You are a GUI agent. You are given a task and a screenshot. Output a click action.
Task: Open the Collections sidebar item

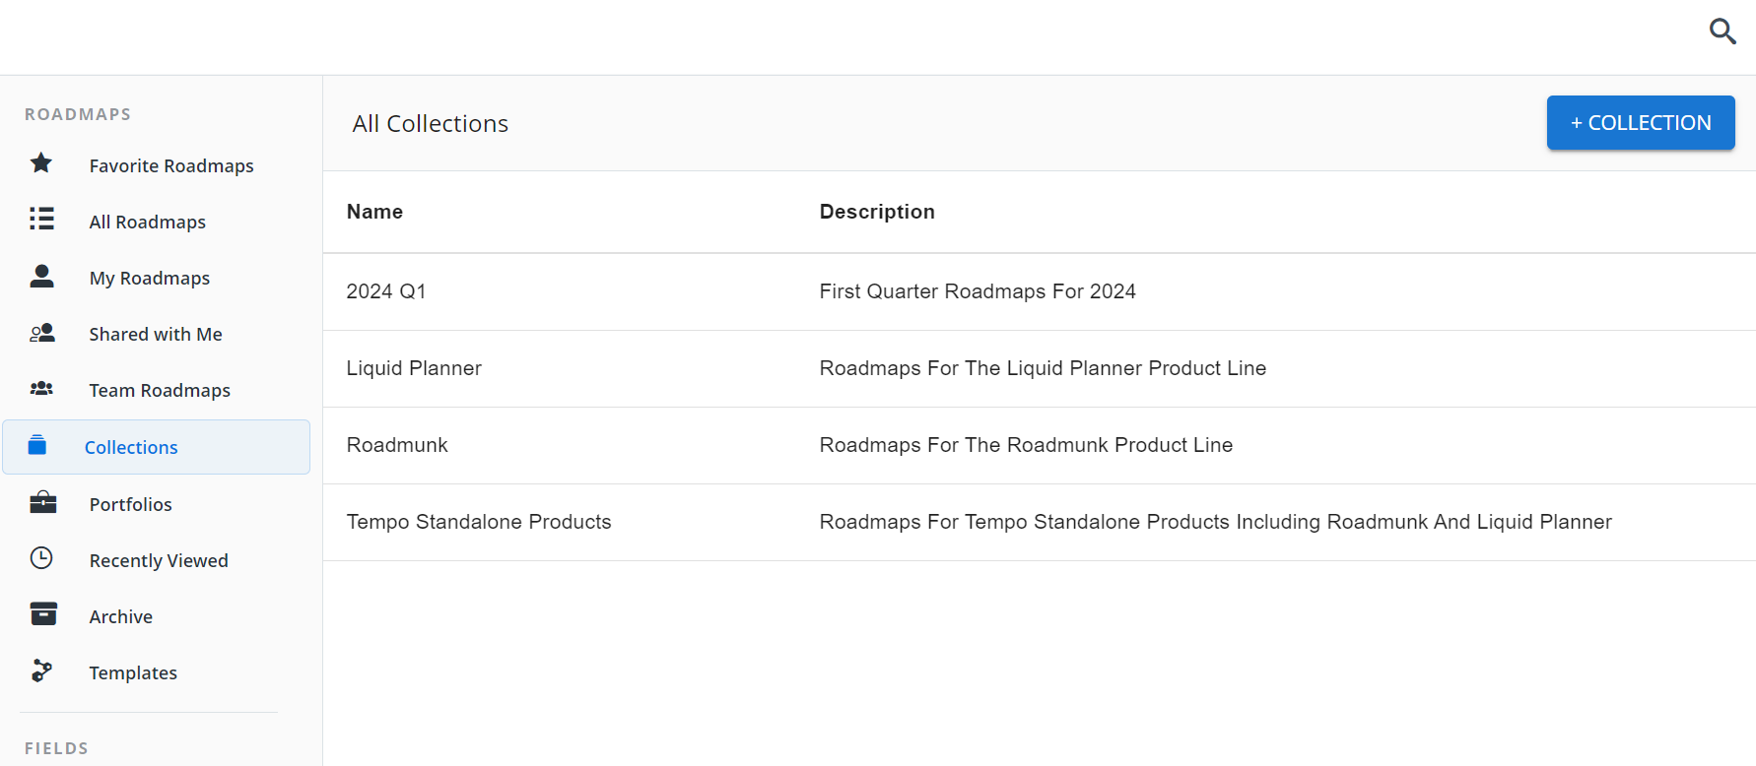tap(131, 448)
